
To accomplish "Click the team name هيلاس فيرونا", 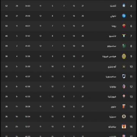I will 109,56.
